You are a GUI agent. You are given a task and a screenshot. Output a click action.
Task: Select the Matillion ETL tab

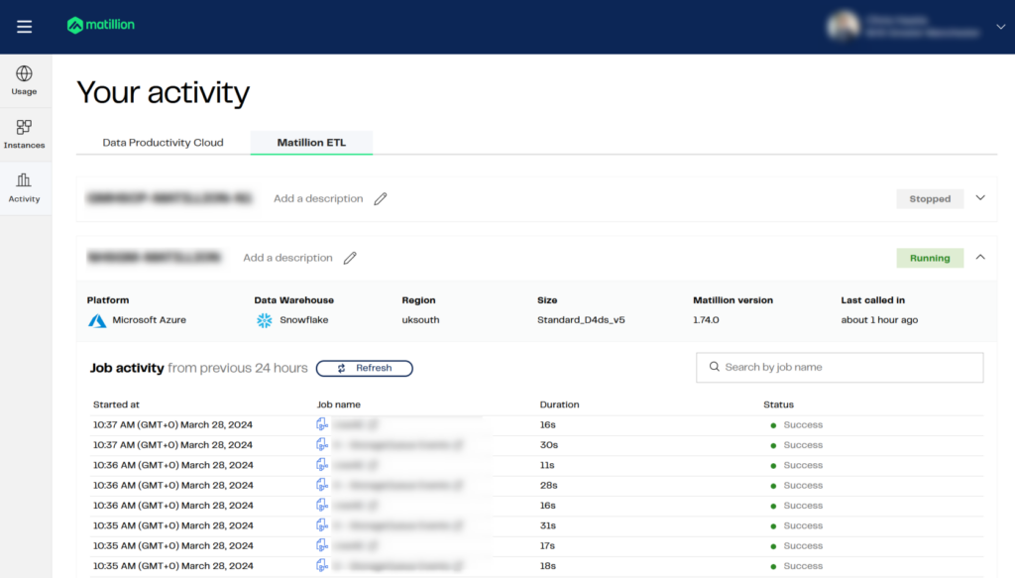311,142
